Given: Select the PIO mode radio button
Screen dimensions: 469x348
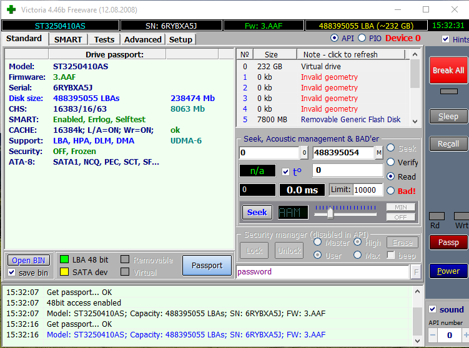Looking at the screenshot, I should click(362, 38).
